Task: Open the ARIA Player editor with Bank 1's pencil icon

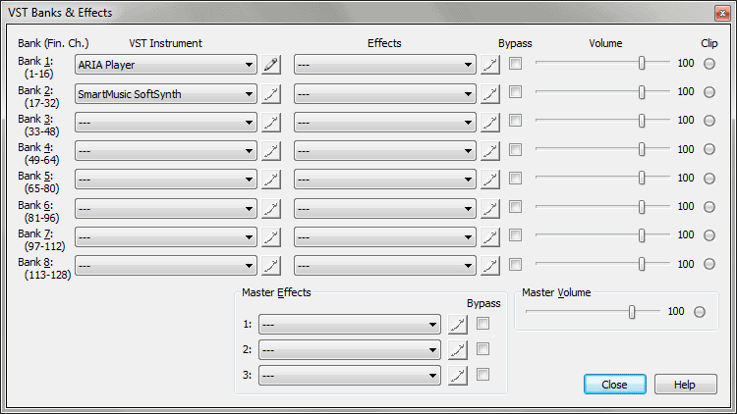Action: tap(271, 65)
